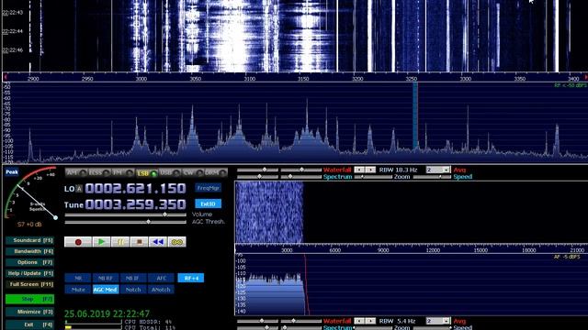The image size is (588, 330).
Task: Click 6000 on AF frequency scale
Action: [x=334, y=250]
